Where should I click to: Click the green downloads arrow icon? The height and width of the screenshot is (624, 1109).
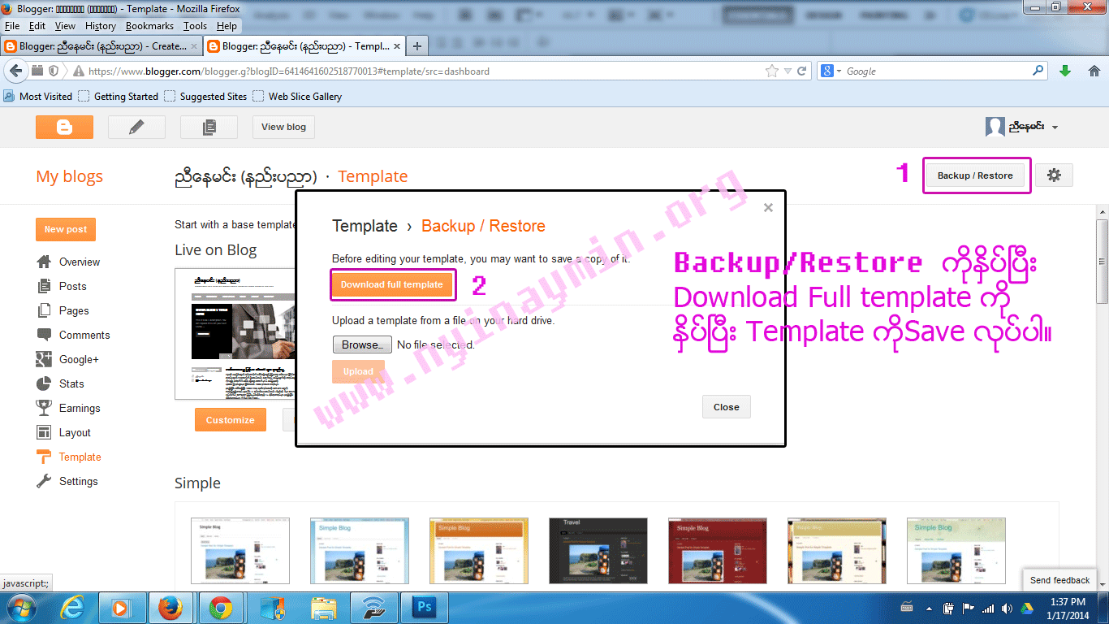[x=1065, y=71]
